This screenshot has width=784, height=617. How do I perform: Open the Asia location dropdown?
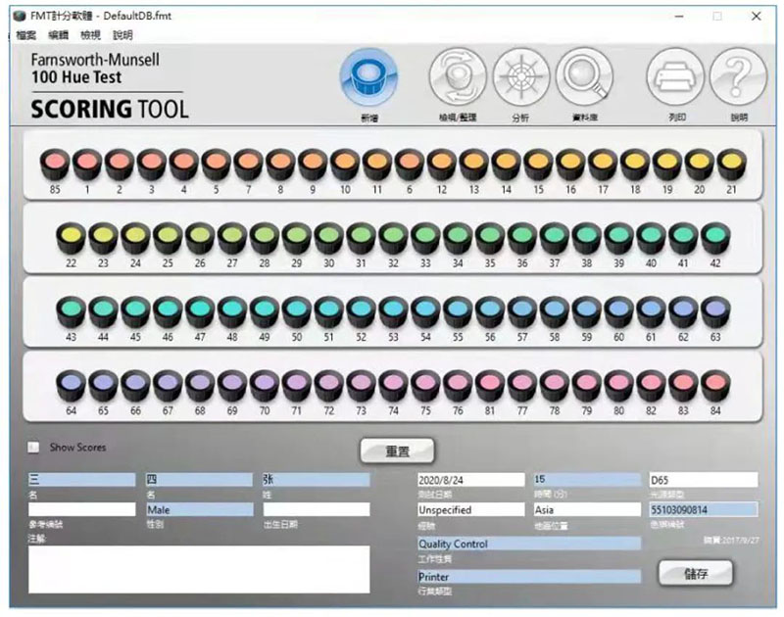coord(585,510)
